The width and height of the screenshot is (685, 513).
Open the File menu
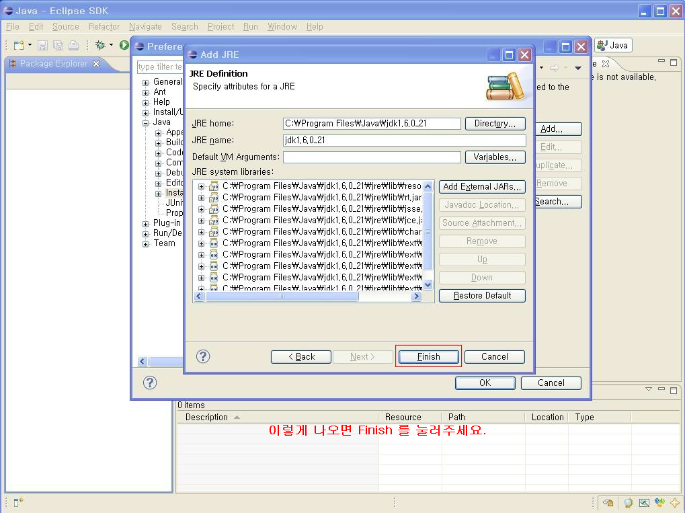pos(13,27)
